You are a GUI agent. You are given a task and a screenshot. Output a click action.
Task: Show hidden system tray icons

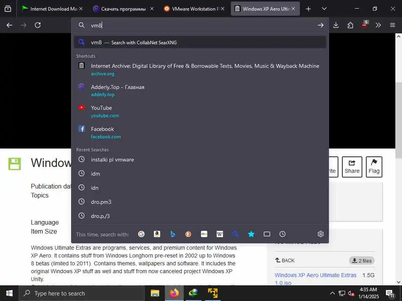[x=332, y=293]
